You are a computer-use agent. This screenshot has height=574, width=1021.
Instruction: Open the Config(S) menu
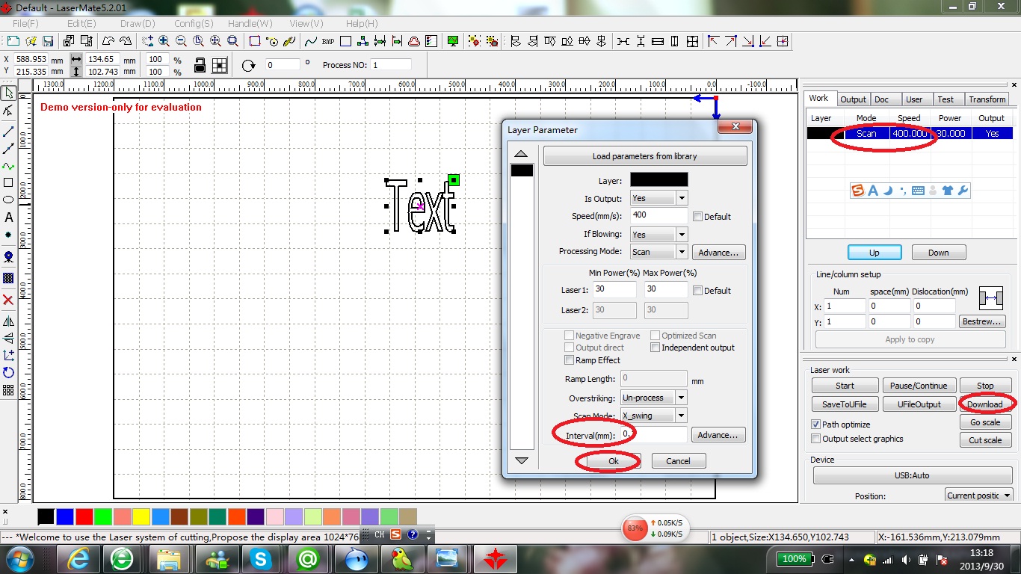194,23
